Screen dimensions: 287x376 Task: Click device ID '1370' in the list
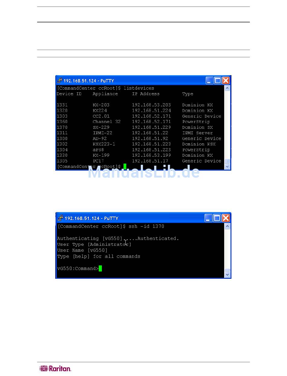click(x=62, y=127)
